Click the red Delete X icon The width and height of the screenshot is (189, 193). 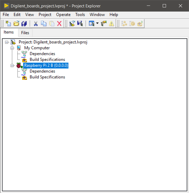coord(59,23)
